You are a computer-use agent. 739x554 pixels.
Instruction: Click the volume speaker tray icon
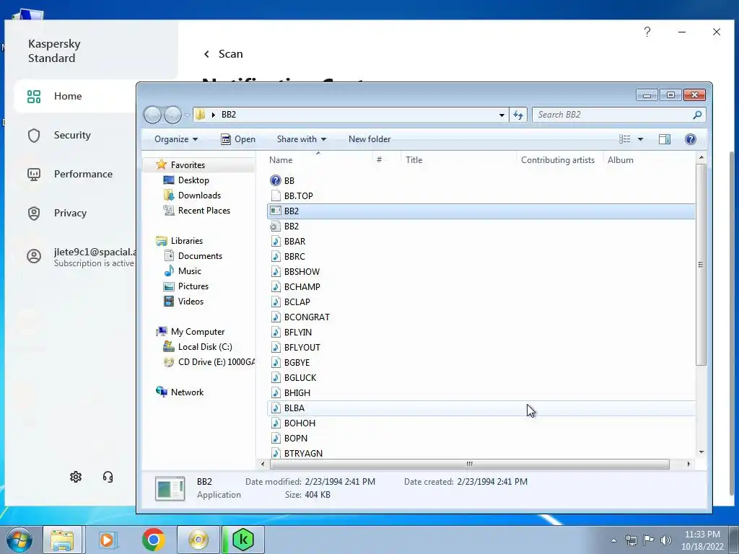coord(665,540)
